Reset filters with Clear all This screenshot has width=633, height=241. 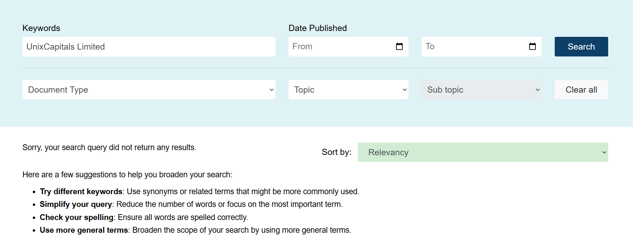[x=581, y=90]
